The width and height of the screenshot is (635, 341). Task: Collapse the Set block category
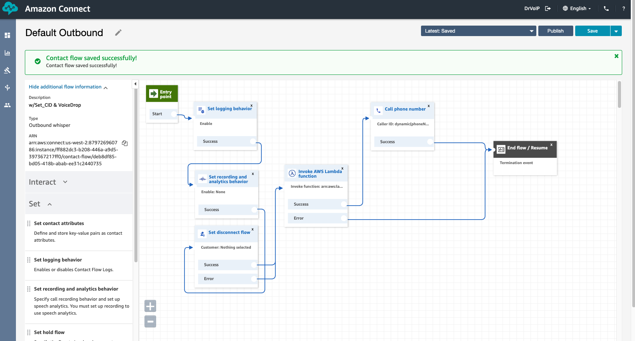click(79, 204)
